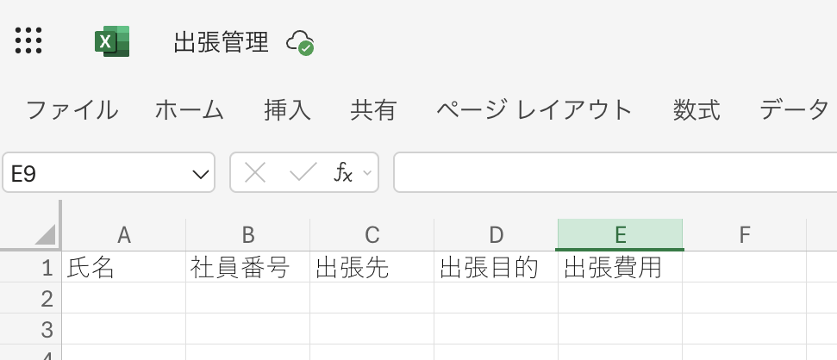
Task: Click inside the formula bar
Action: tap(612, 173)
